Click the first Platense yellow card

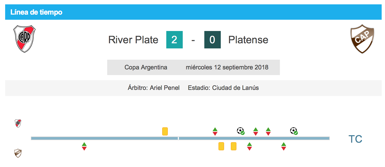point(221,146)
